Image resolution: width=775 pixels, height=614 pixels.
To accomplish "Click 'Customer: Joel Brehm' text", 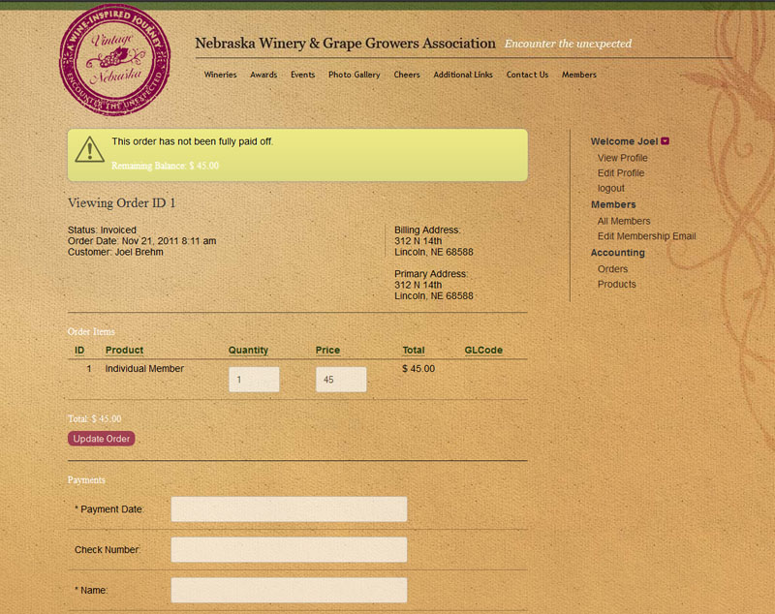I will tap(115, 252).
